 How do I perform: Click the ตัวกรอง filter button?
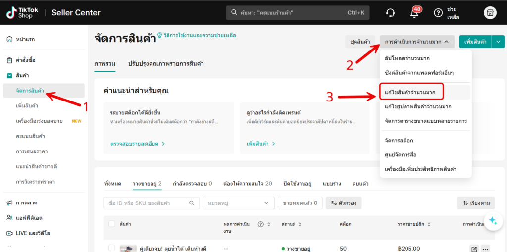343,203
